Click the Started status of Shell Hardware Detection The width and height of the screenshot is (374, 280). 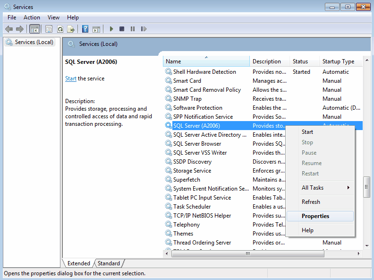(301, 72)
